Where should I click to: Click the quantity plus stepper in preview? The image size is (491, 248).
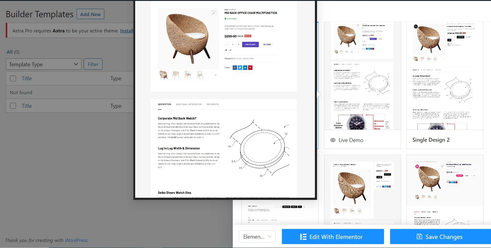(239, 45)
